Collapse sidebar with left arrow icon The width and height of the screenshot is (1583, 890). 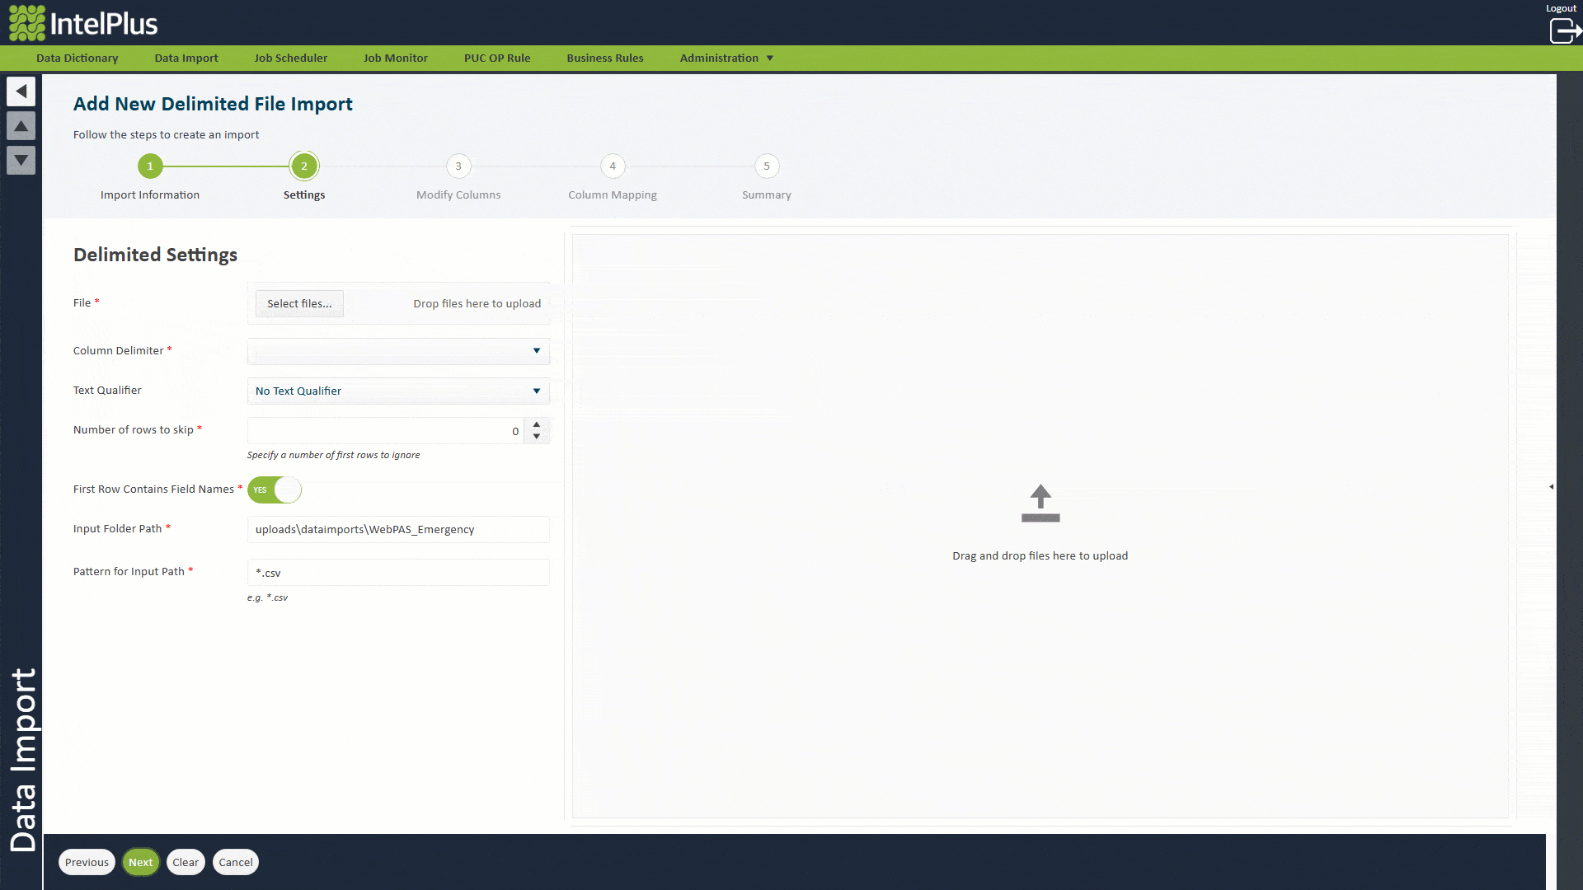tap(21, 91)
